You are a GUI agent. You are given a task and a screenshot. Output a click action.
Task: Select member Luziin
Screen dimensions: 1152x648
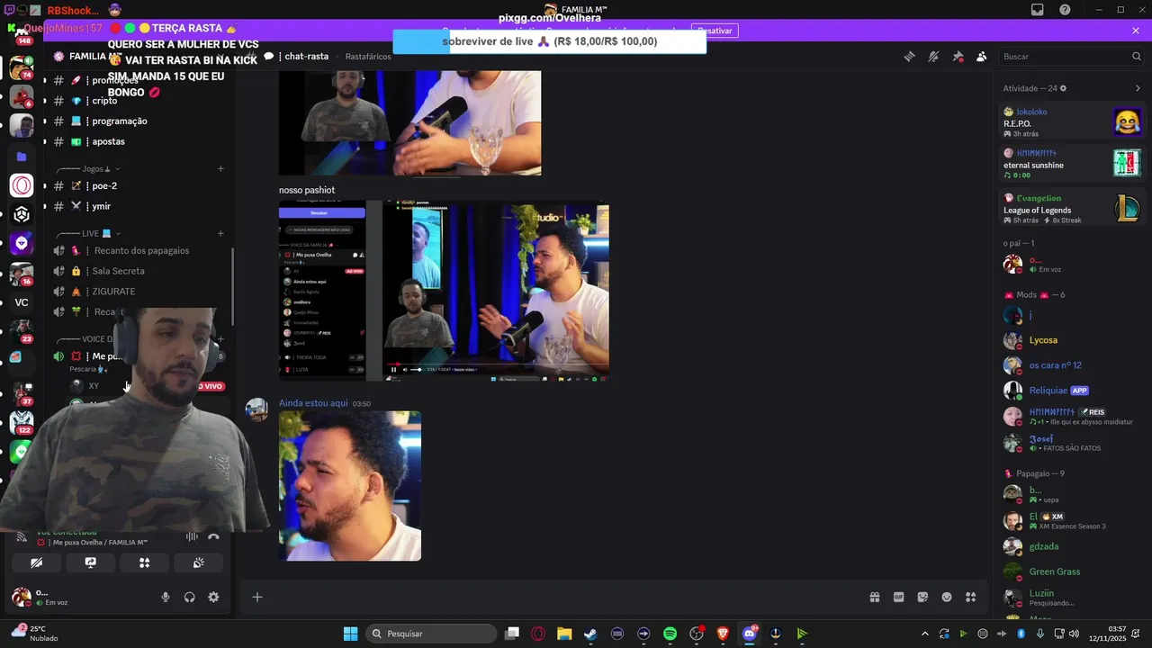[x=1072, y=597]
